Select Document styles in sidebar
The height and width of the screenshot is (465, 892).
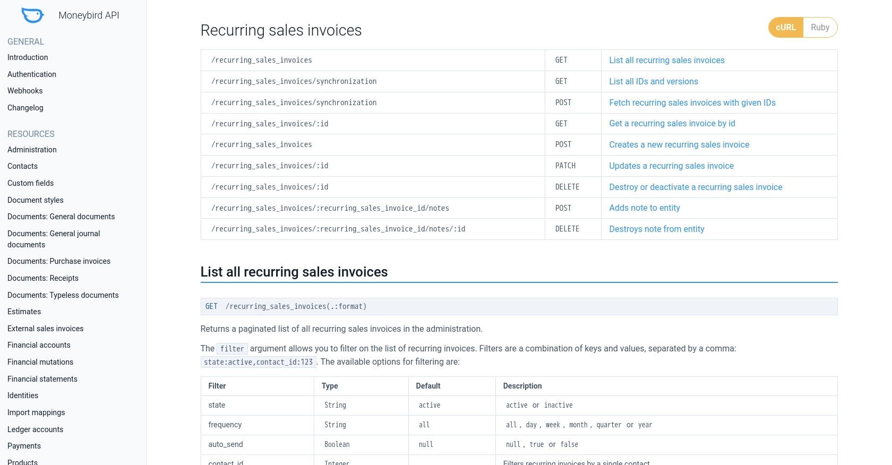[36, 200]
